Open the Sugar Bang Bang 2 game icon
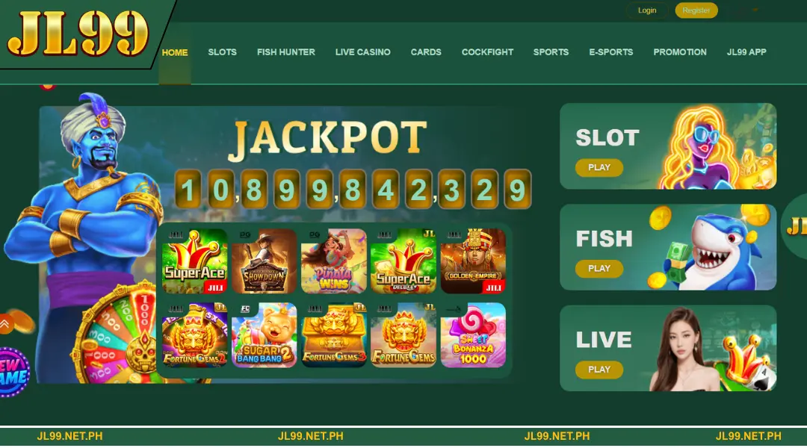This screenshot has height=448, width=807. click(264, 335)
